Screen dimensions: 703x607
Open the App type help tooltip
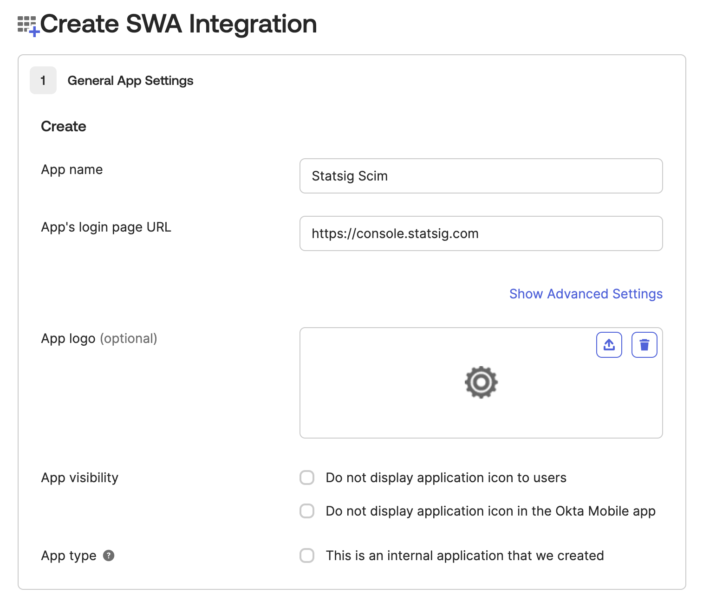click(x=109, y=555)
